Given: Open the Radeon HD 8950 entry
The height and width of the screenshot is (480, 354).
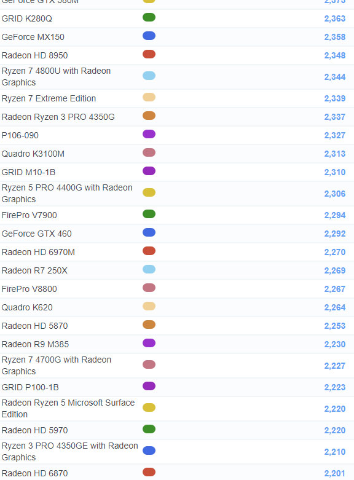Looking at the screenshot, I should pyautogui.click(x=34, y=55).
